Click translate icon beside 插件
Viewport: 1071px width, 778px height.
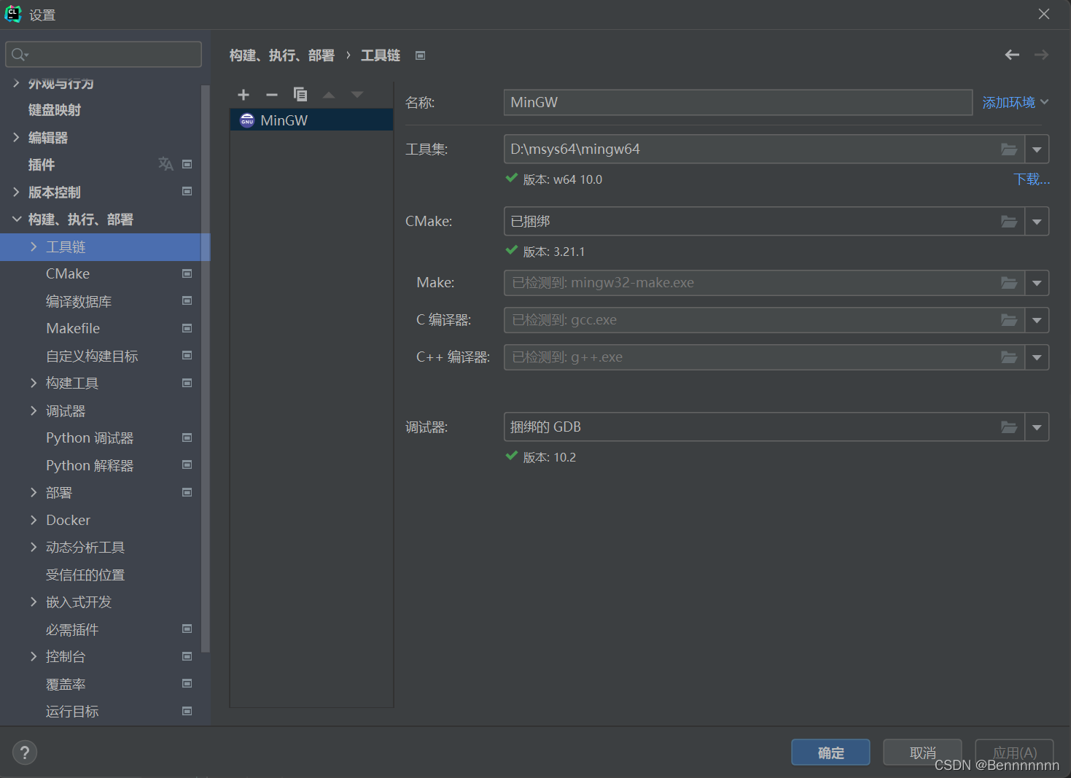coord(165,164)
